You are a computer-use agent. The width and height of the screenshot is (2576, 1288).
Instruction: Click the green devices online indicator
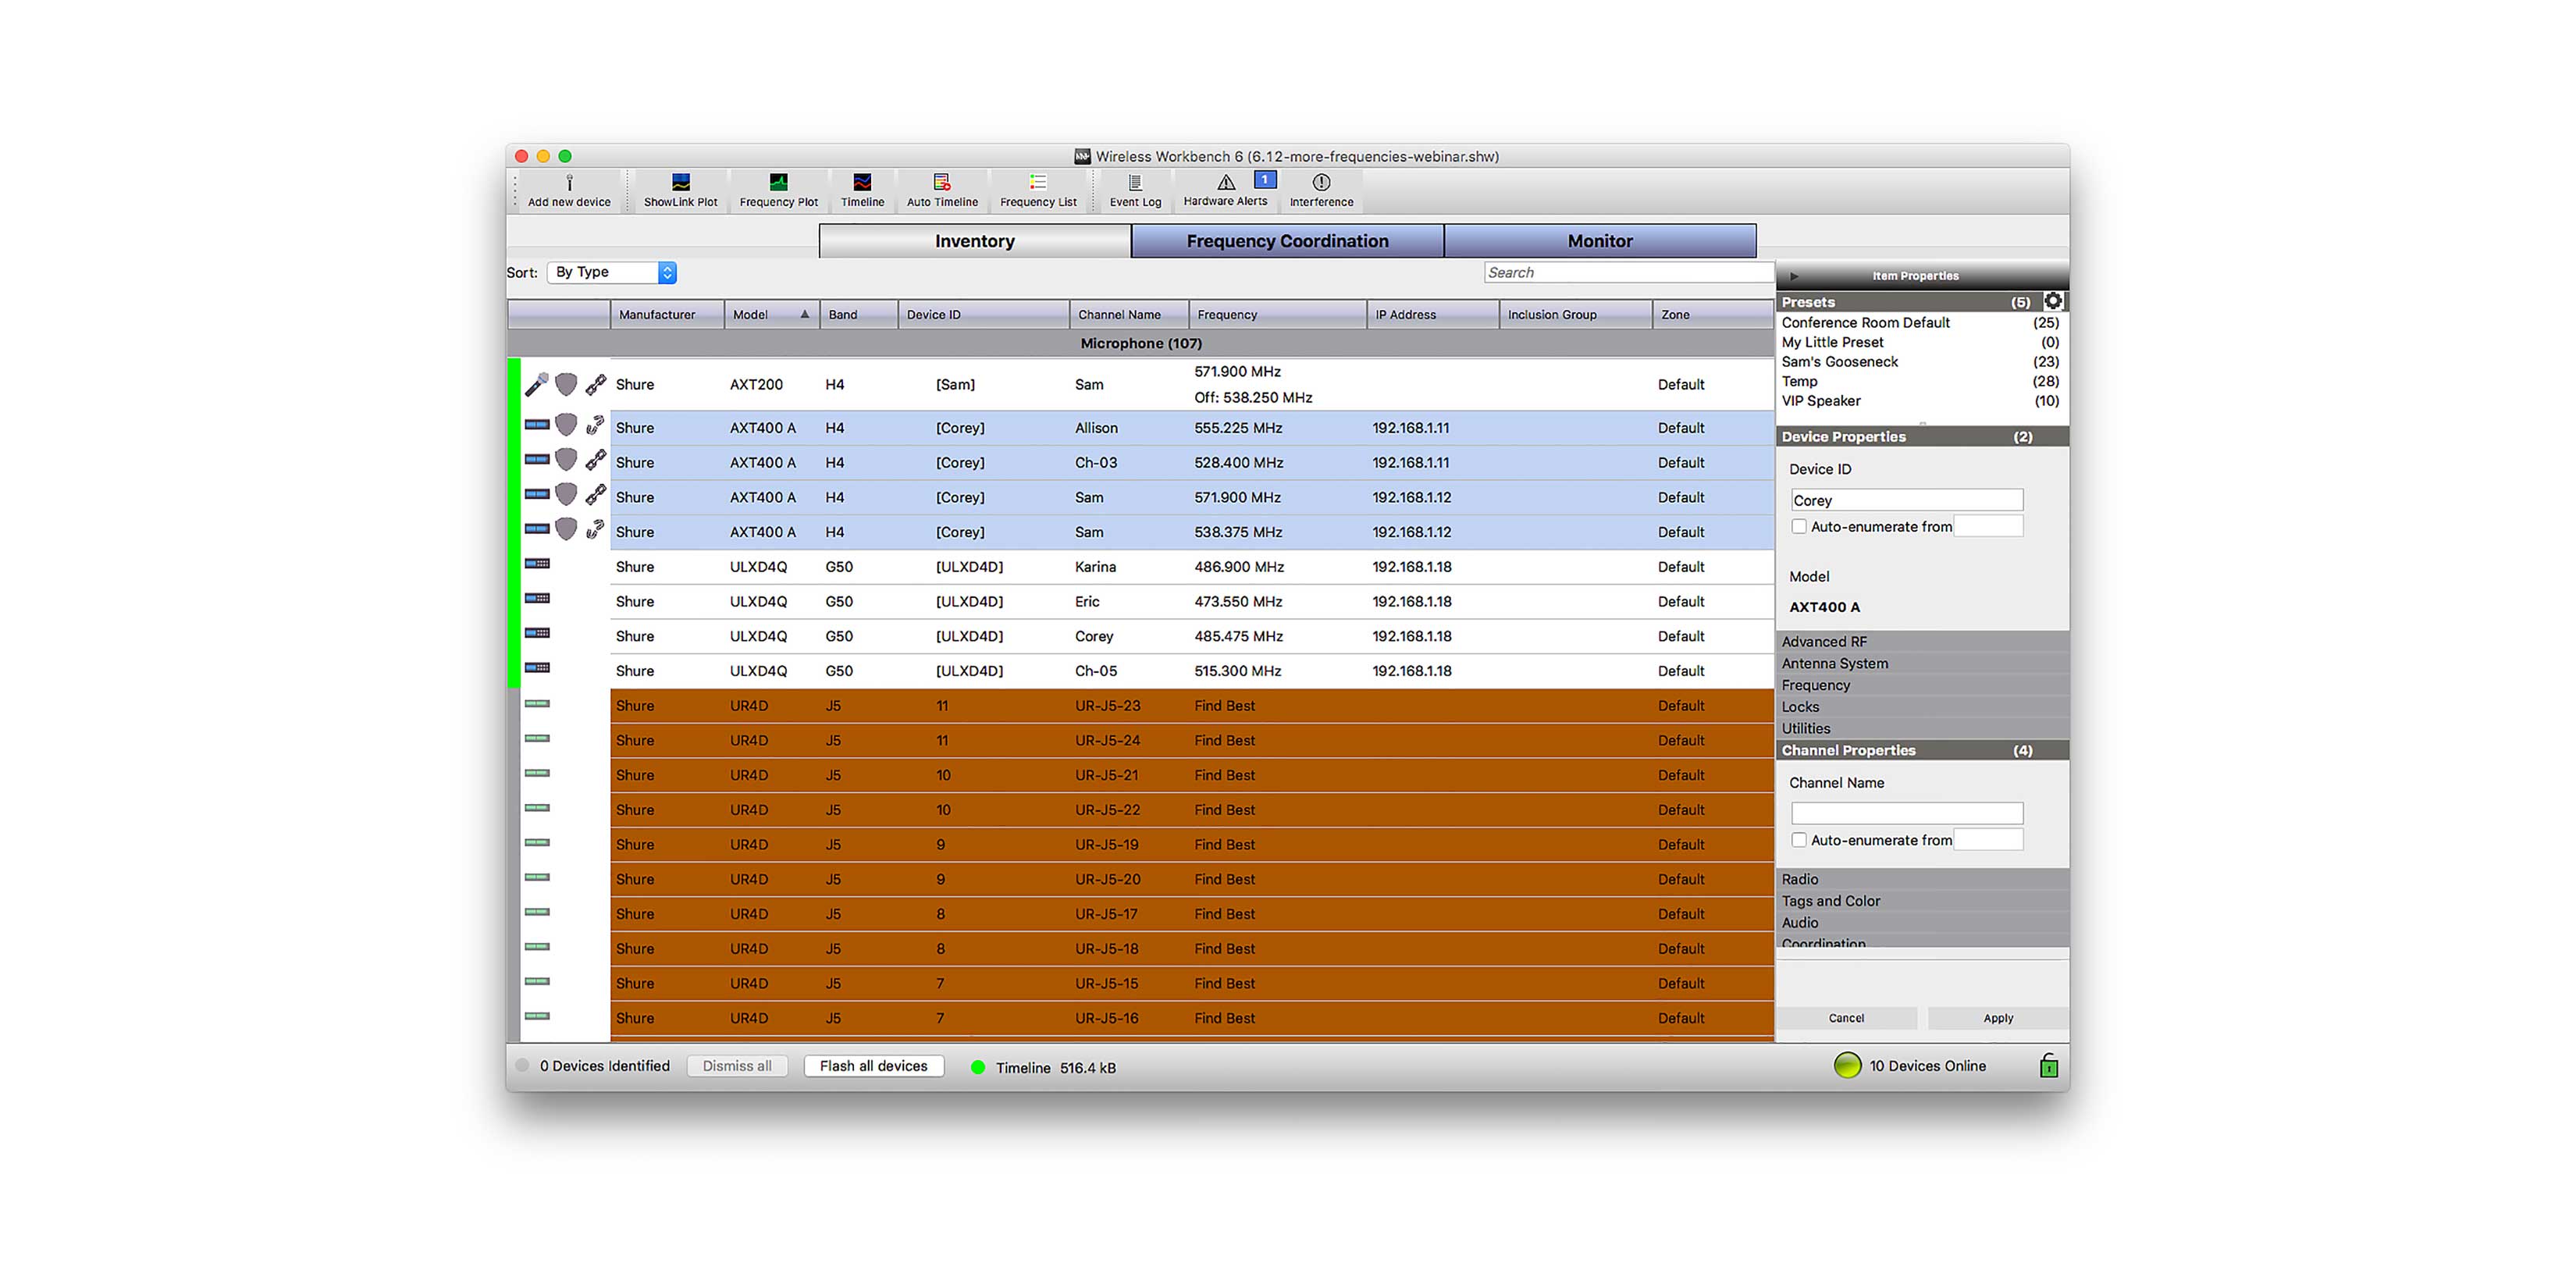(x=1847, y=1066)
